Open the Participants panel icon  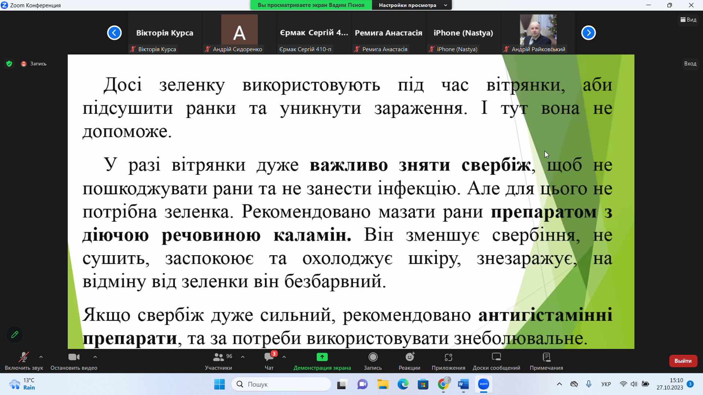(219, 357)
